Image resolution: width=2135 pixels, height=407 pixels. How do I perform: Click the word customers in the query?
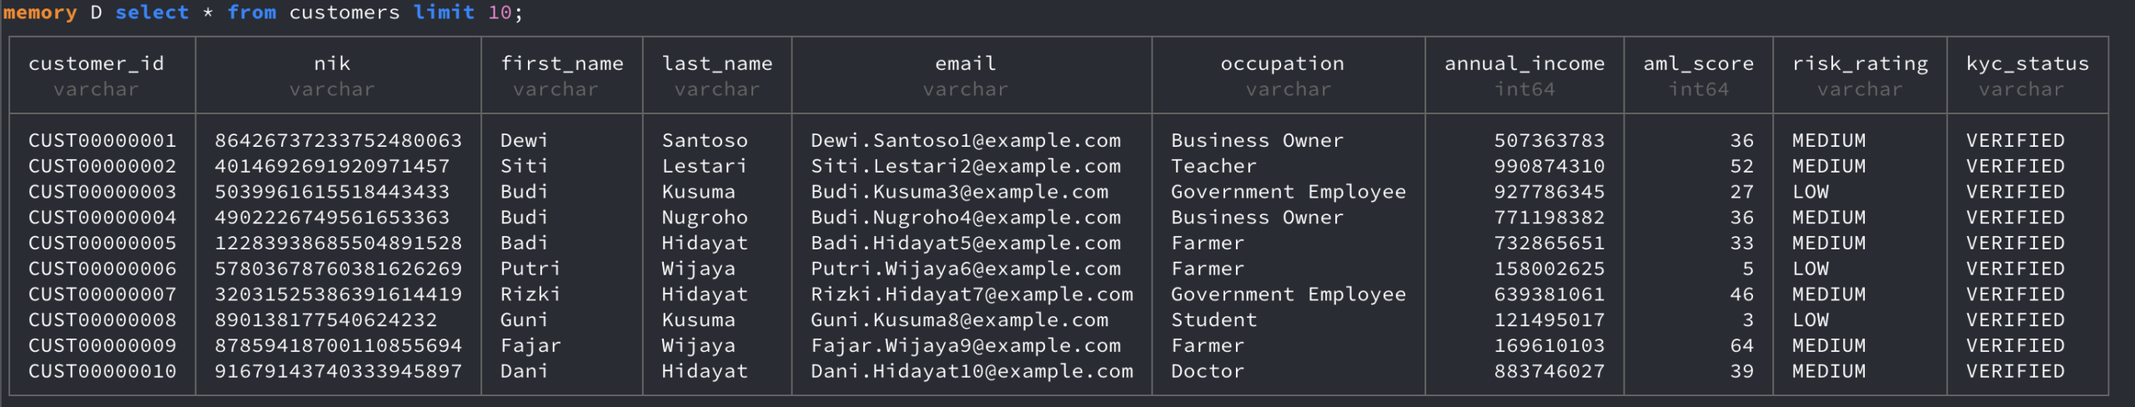point(344,13)
